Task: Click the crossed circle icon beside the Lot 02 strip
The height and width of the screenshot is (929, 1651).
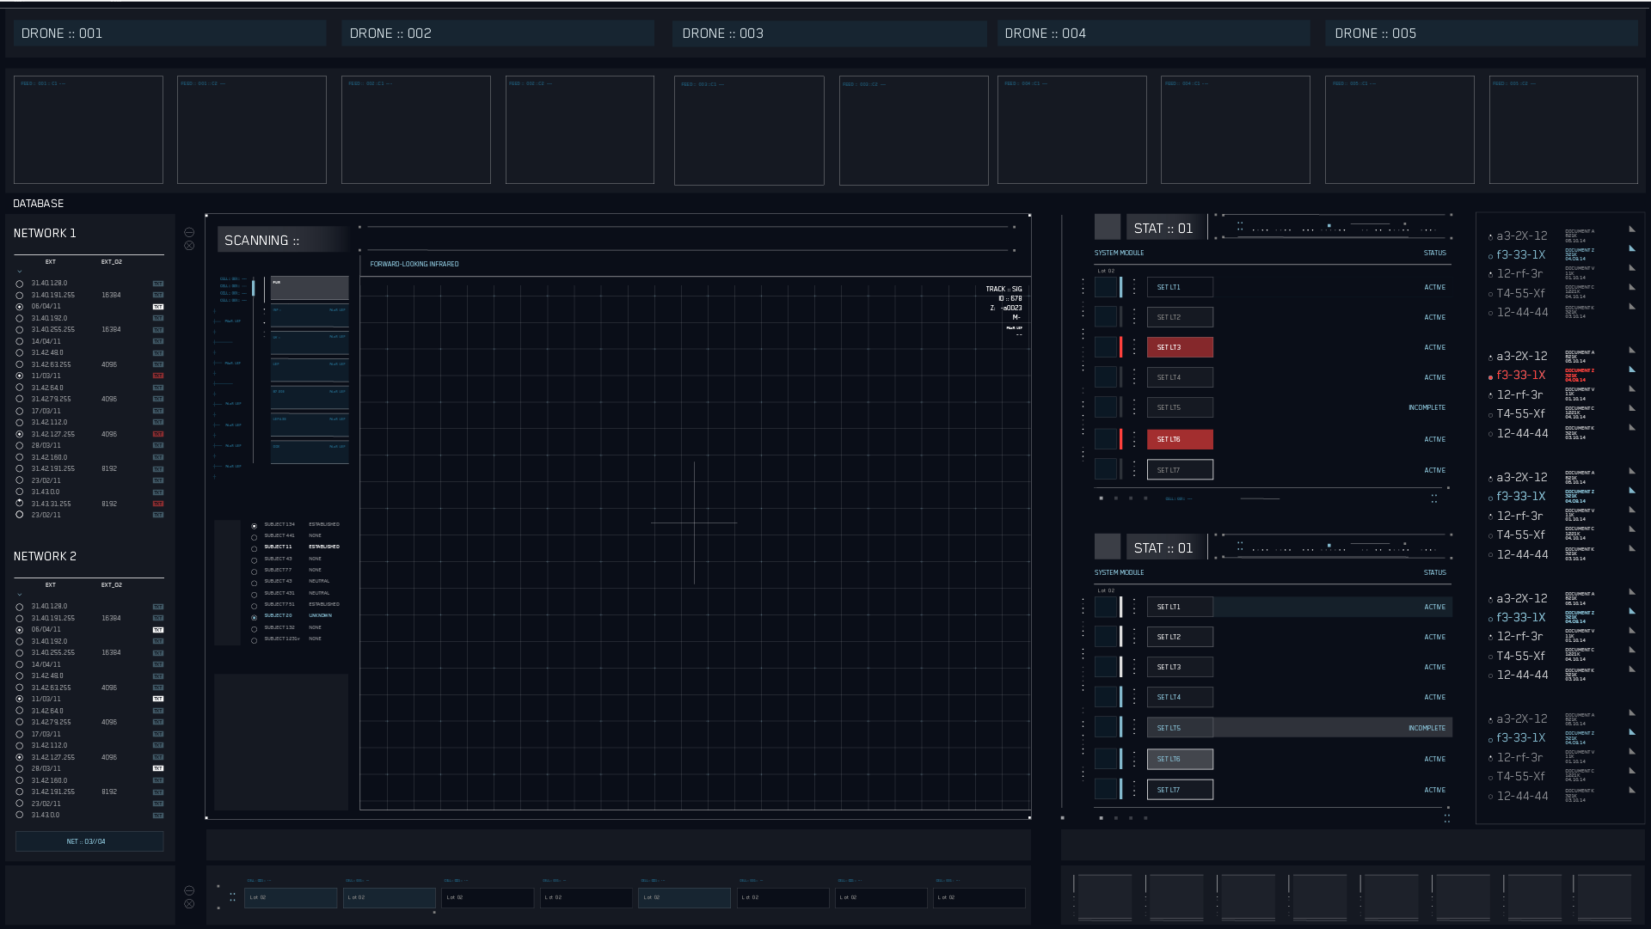Action: click(189, 904)
